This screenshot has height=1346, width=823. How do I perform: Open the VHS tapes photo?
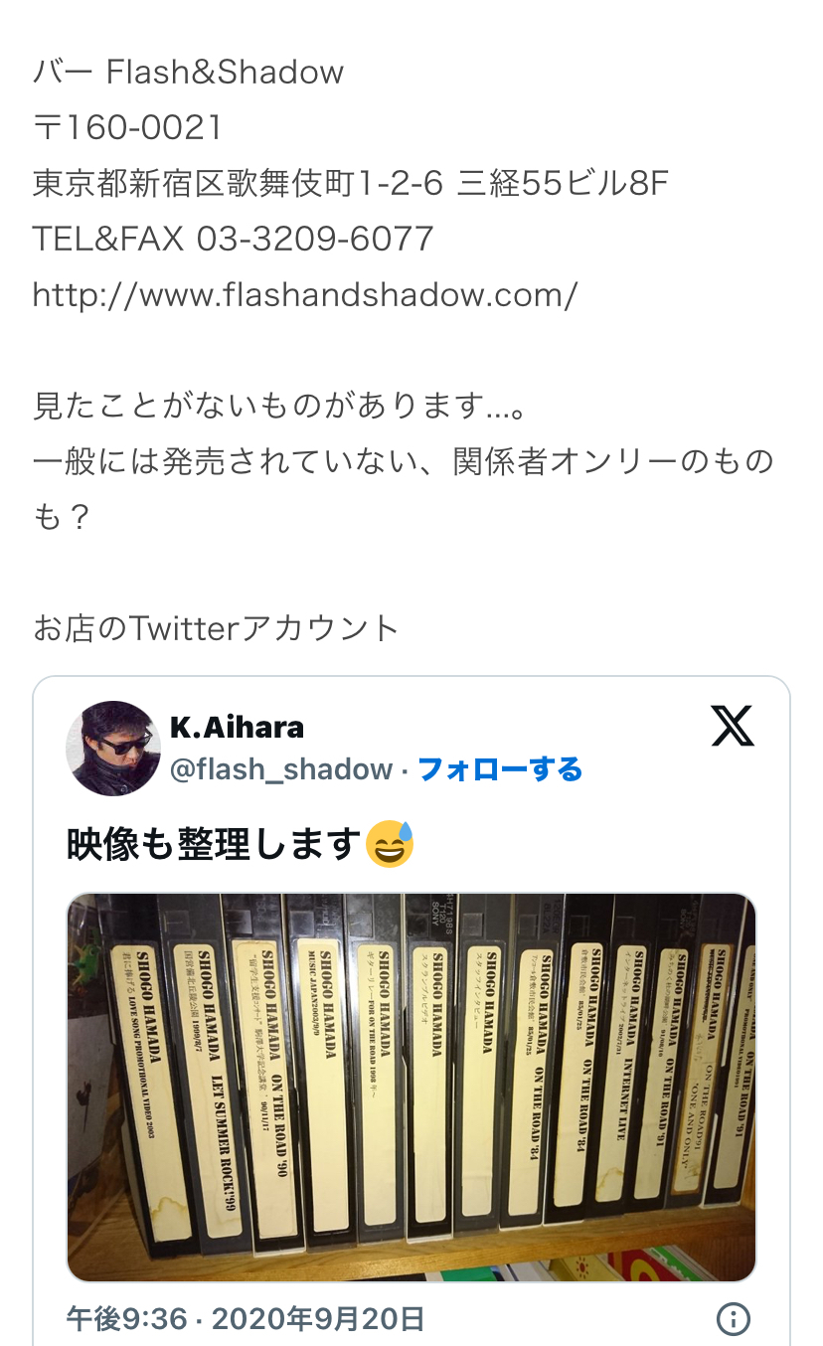[x=411, y=1088]
